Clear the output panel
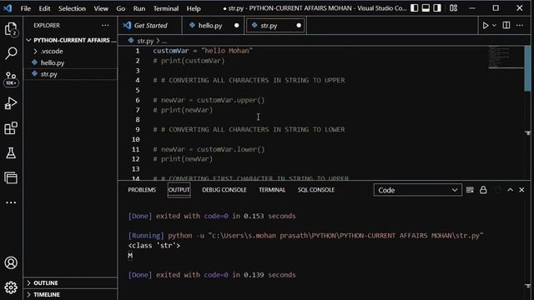 (x=470, y=190)
